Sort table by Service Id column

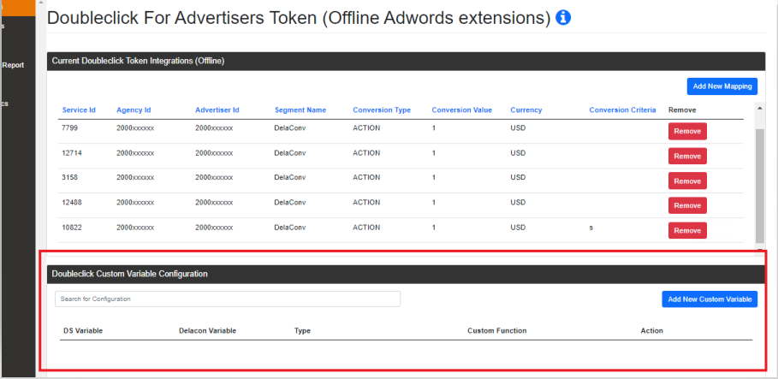[x=79, y=110]
